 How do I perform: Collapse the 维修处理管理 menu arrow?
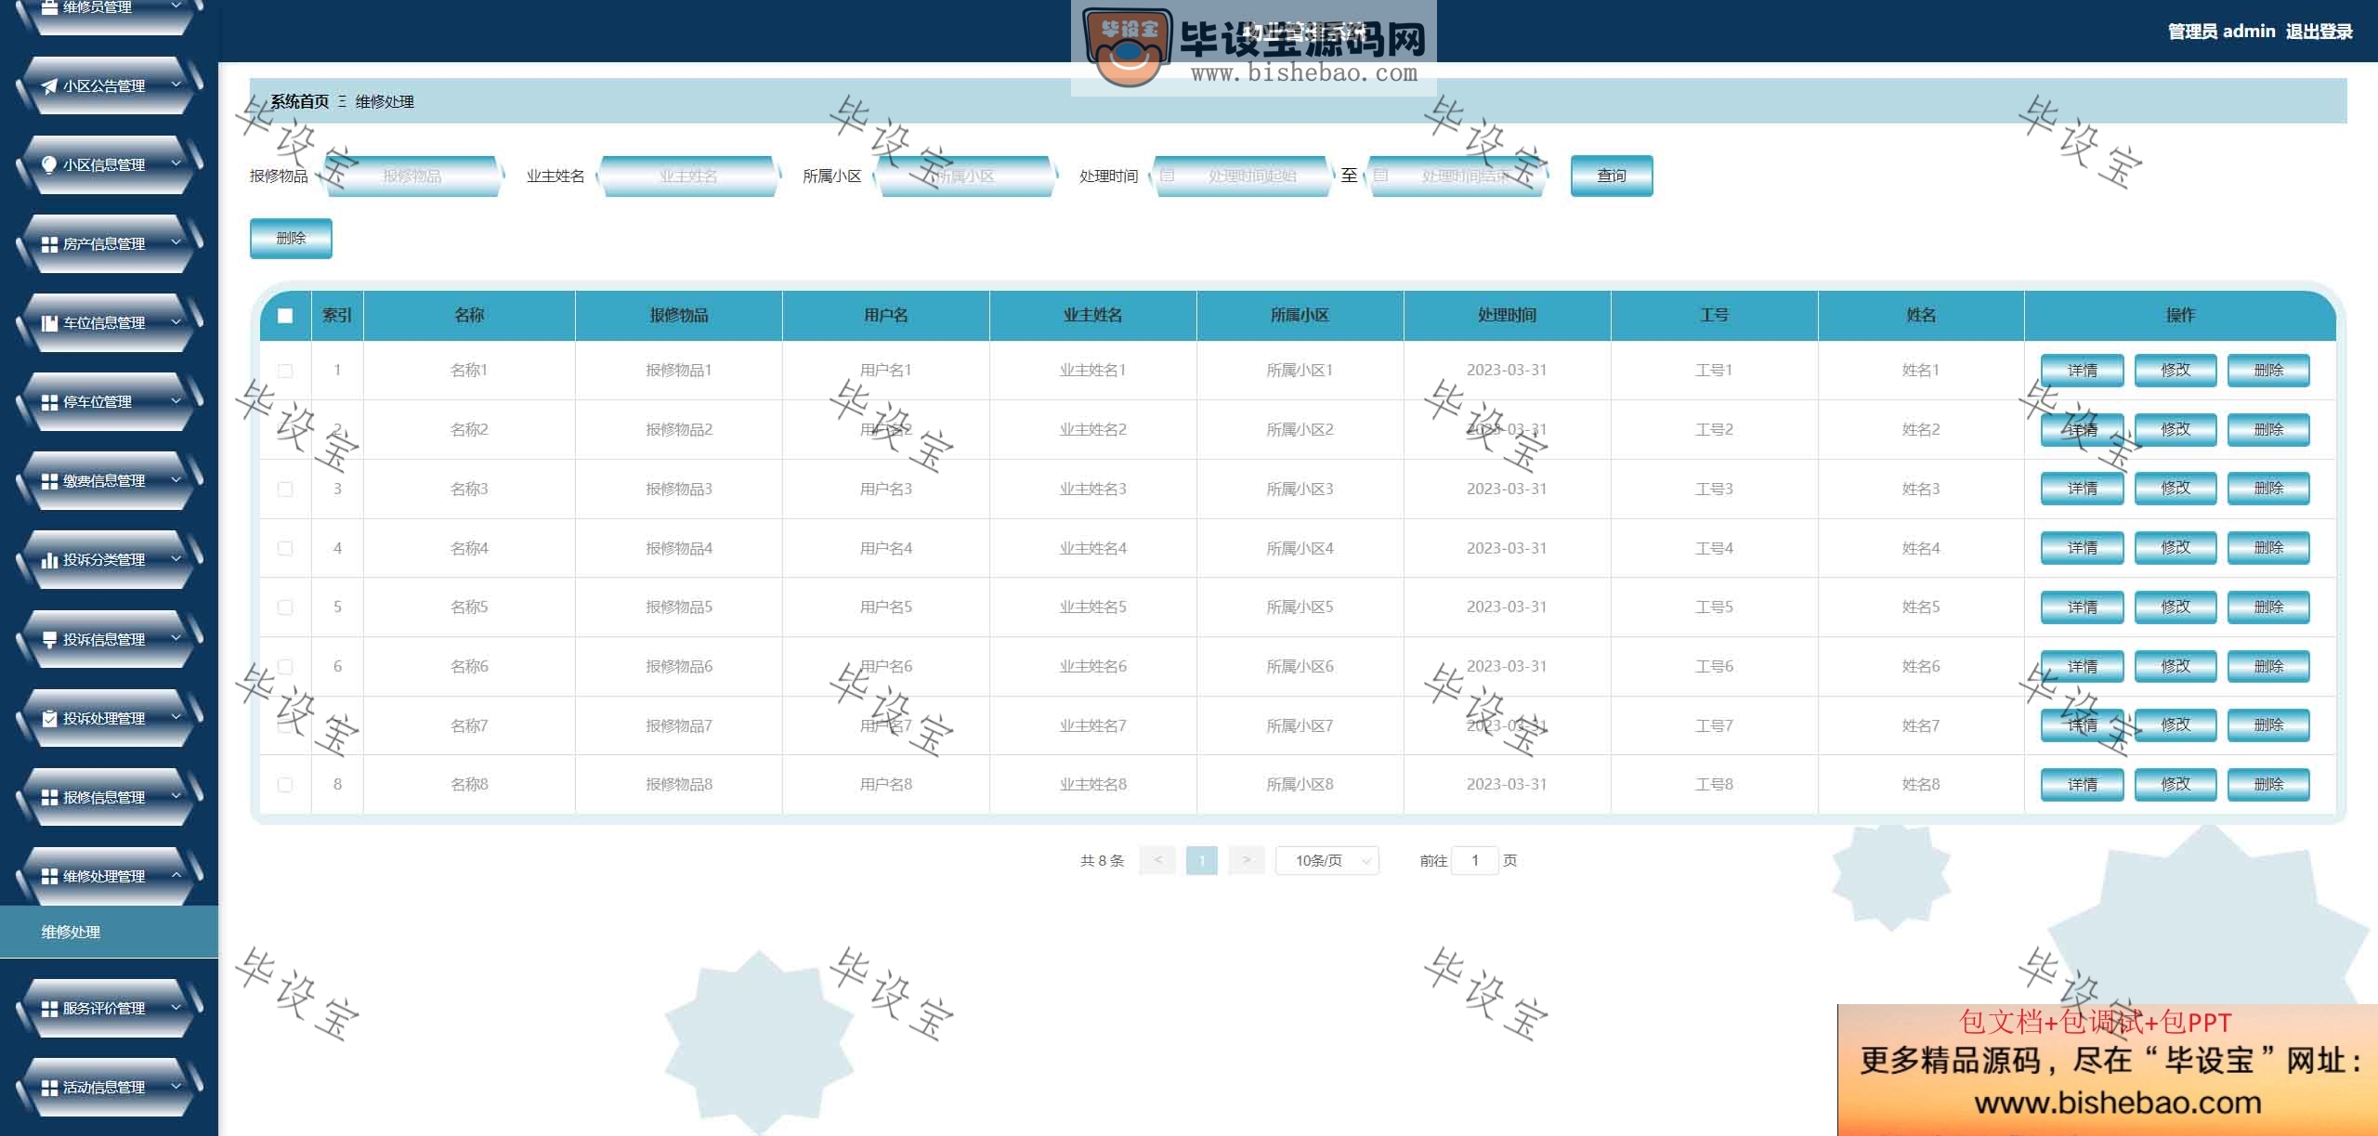176,875
